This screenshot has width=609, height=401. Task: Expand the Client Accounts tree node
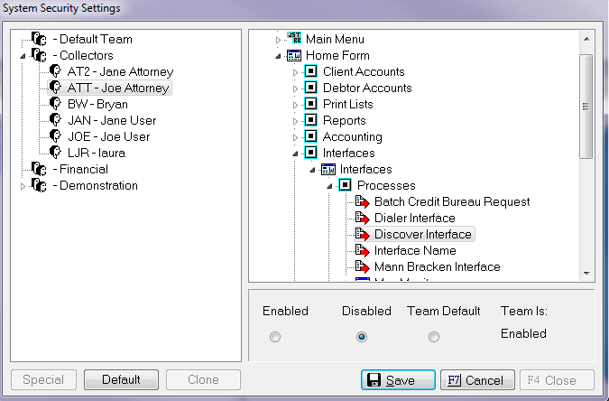[x=295, y=72]
